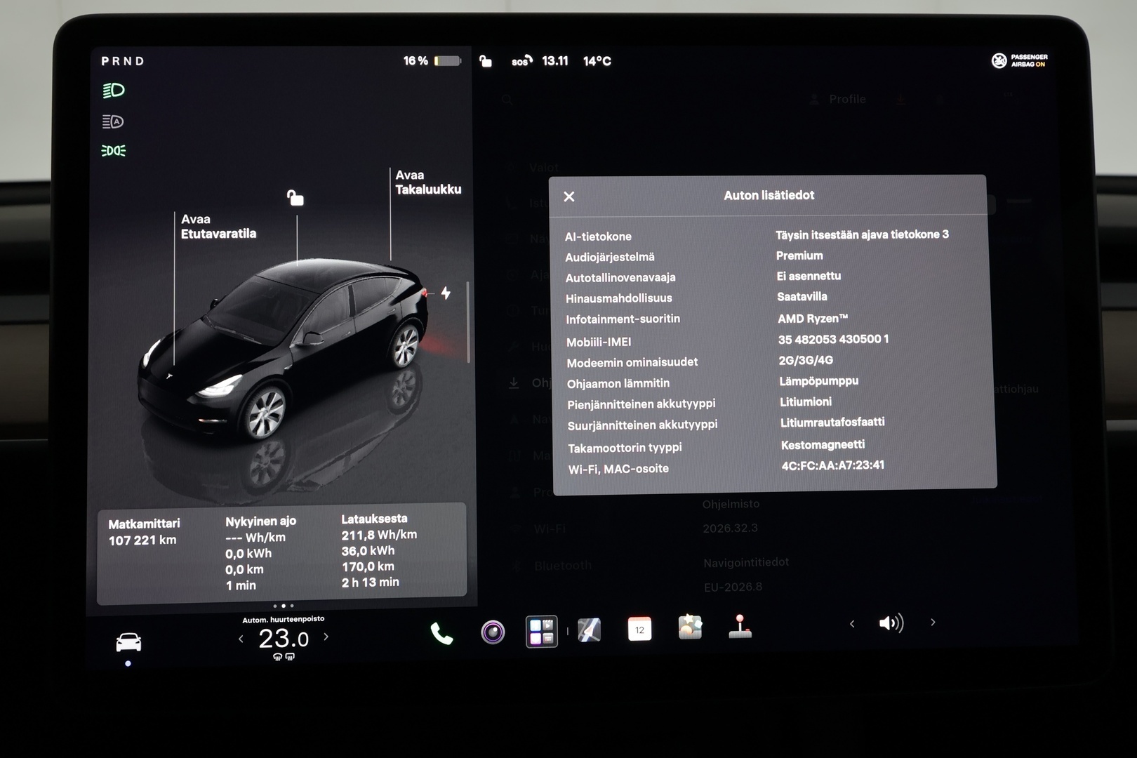Image resolution: width=1137 pixels, height=758 pixels.
Task: Mute using the speaker volume icon
Action: point(891,623)
